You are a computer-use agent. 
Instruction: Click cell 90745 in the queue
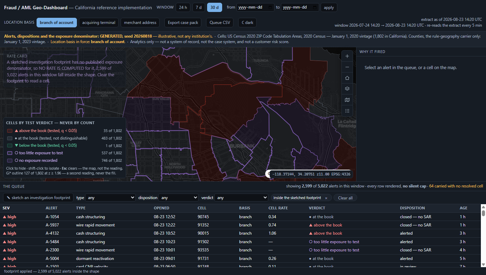(x=203, y=217)
